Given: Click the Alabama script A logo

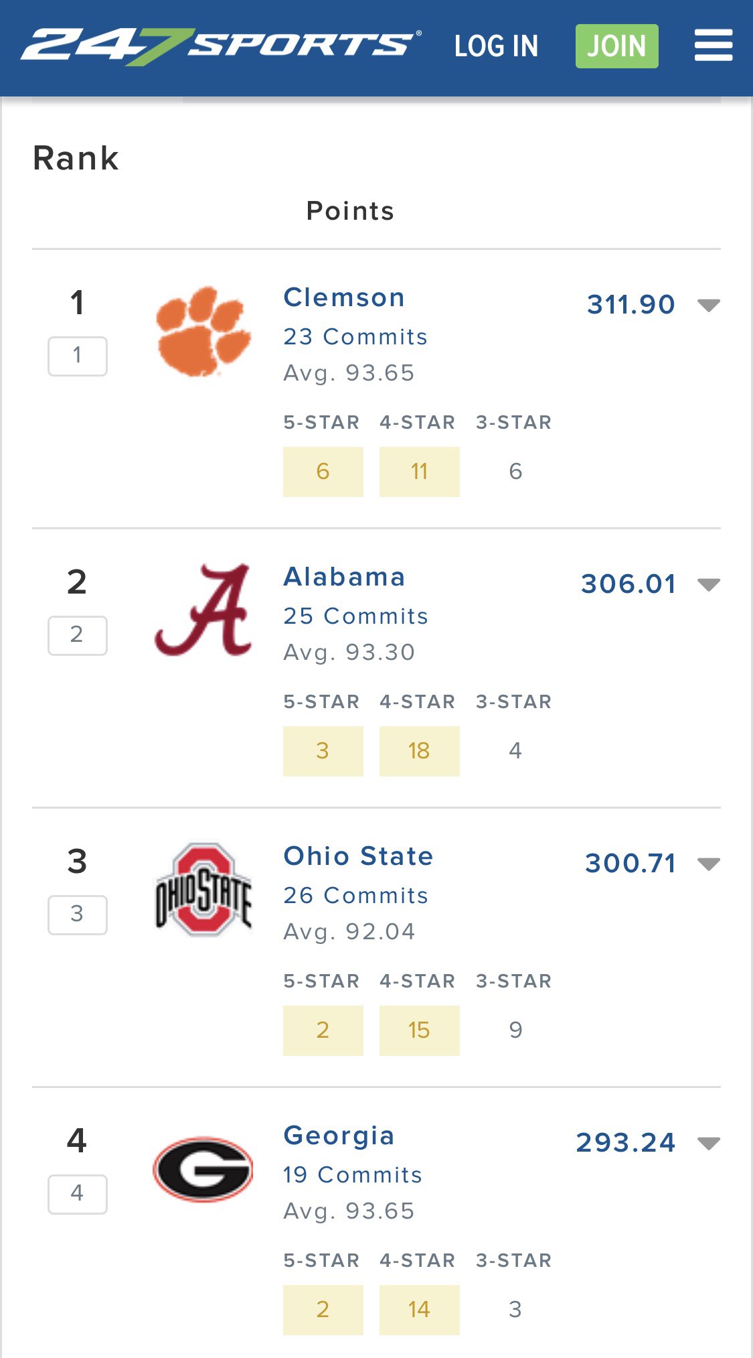Looking at the screenshot, I should [x=203, y=610].
